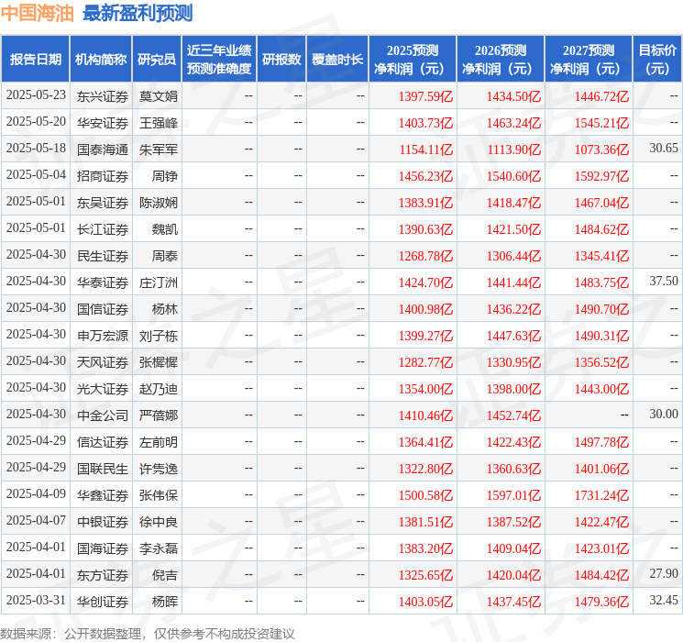The width and height of the screenshot is (683, 642).
Task: Select the 中金公司 institution cell
Action: pyautogui.click(x=103, y=415)
